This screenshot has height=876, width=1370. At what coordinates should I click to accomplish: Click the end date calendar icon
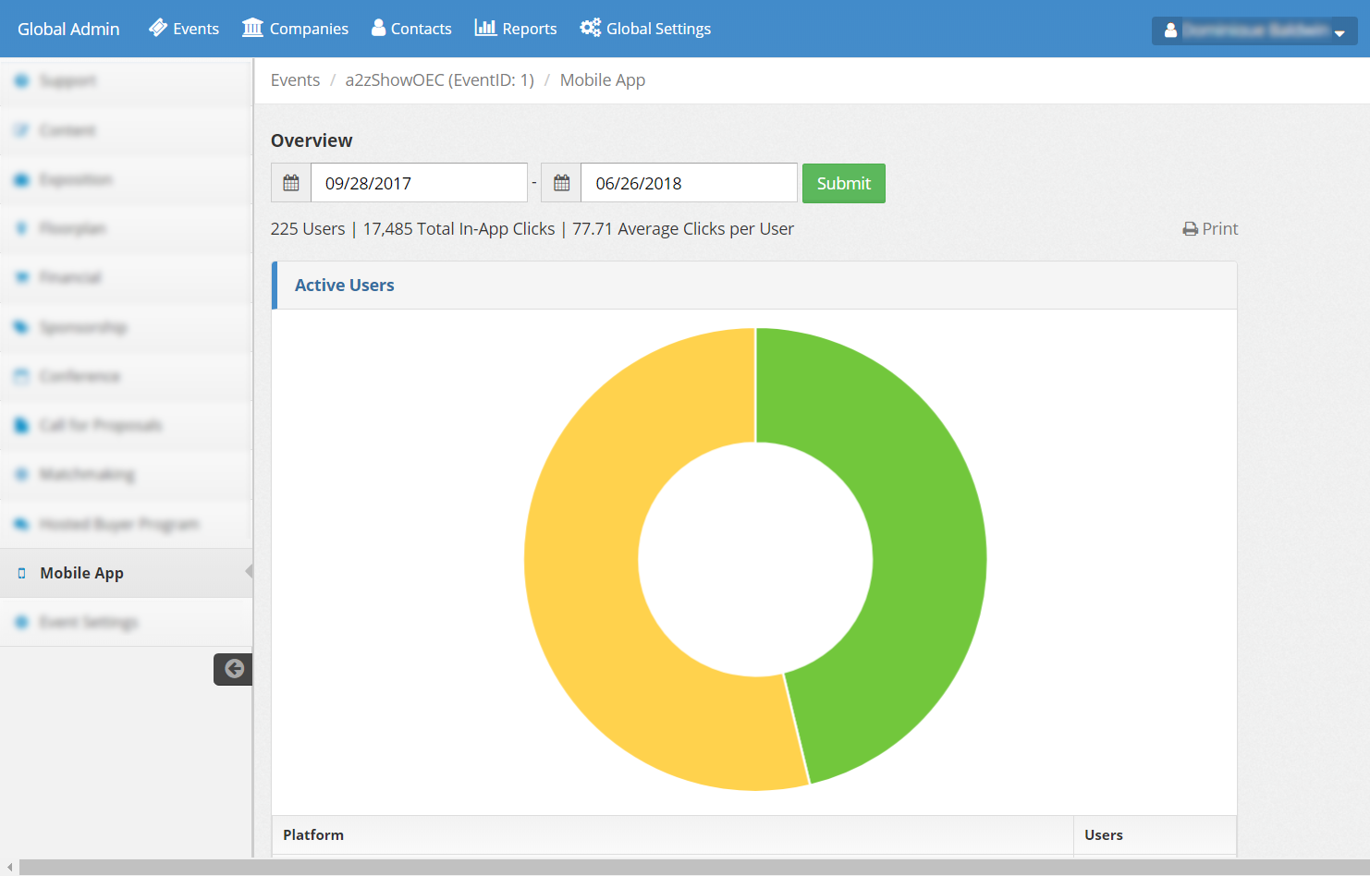(x=561, y=183)
